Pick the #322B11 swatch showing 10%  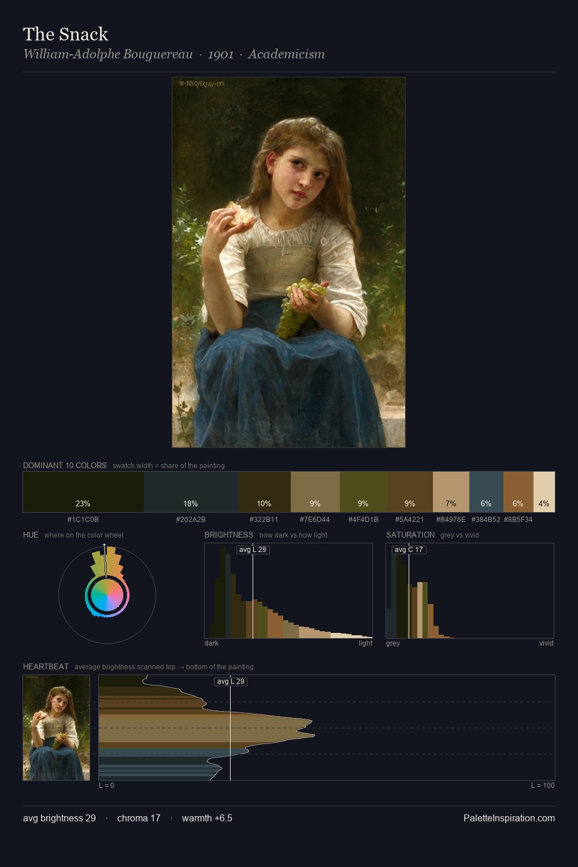tap(264, 492)
